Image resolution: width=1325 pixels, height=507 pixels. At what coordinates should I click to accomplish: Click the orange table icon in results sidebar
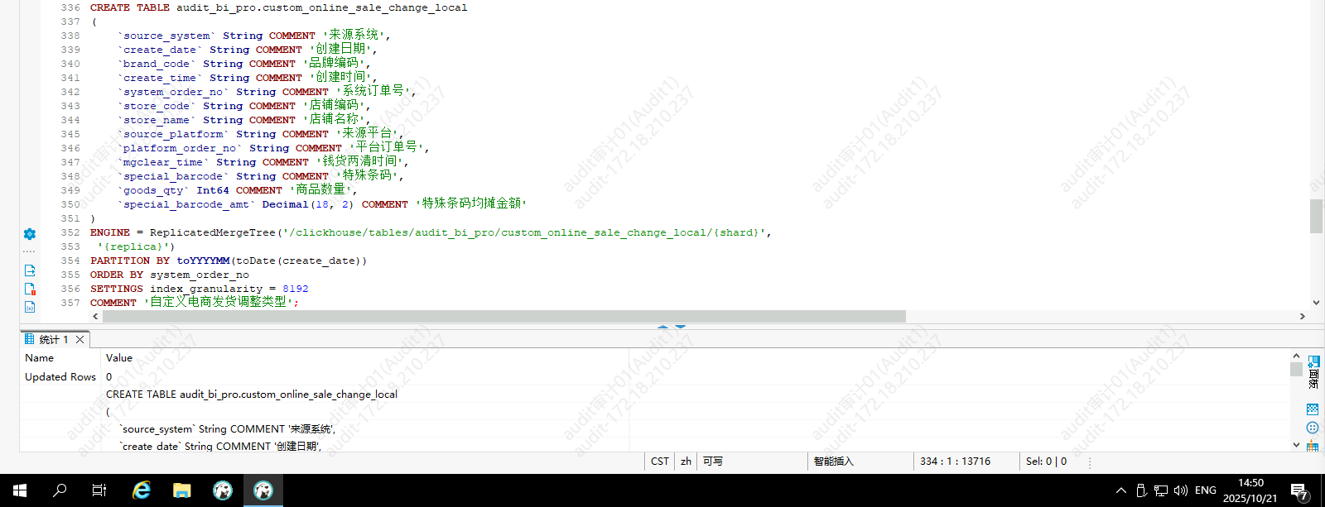[1313, 447]
